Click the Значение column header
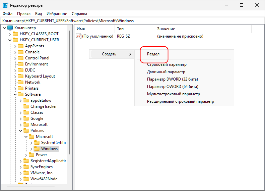 click(166, 29)
